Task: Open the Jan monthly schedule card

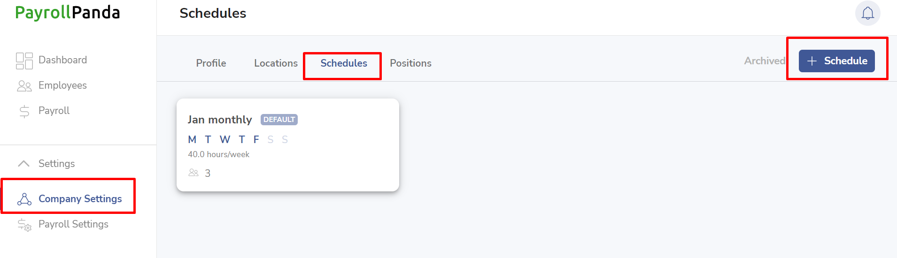Action: click(x=288, y=145)
